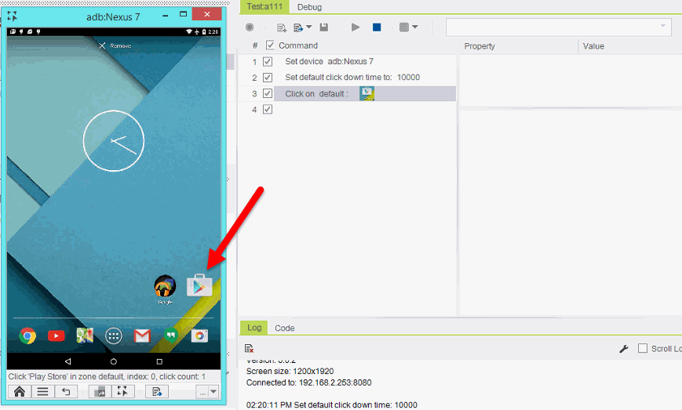Open the Code tab in the bottom panel
The height and width of the screenshot is (410, 682).
[284, 328]
